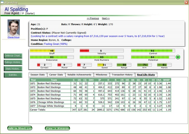Viewport: 189px width, 134px height.
Task: Select the Real Life Stats tab
Action: (146, 75)
